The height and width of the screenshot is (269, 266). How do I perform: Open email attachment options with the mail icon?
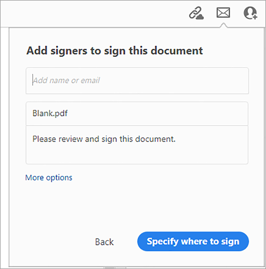(223, 13)
